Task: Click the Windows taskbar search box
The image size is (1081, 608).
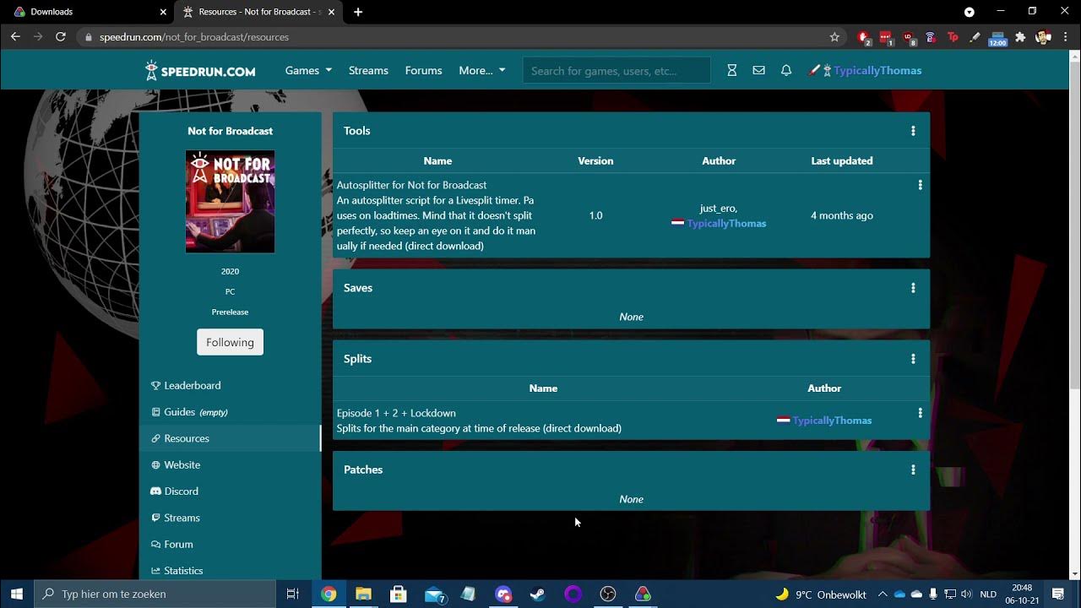Action: (155, 594)
